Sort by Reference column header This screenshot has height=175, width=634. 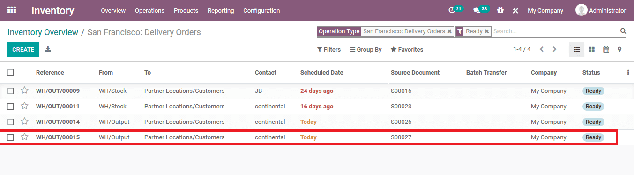coord(50,72)
